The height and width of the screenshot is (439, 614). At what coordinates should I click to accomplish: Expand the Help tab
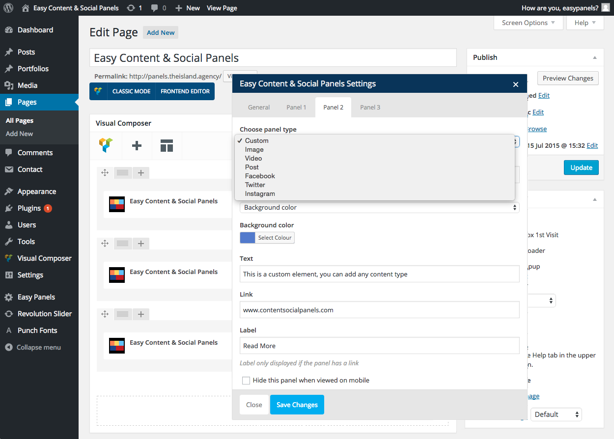click(585, 23)
